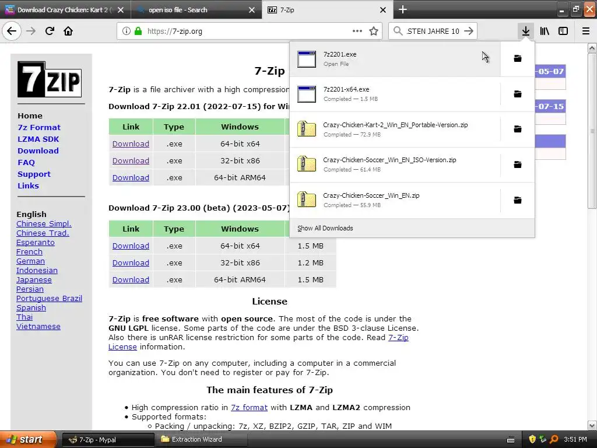Toggle the downloads toolbar button
The image size is (597, 448).
click(x=525, y=31)
